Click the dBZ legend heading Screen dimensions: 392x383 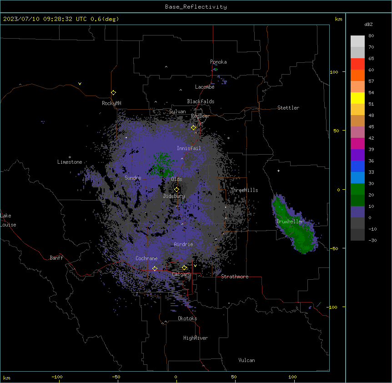click(x=368, y=24)
